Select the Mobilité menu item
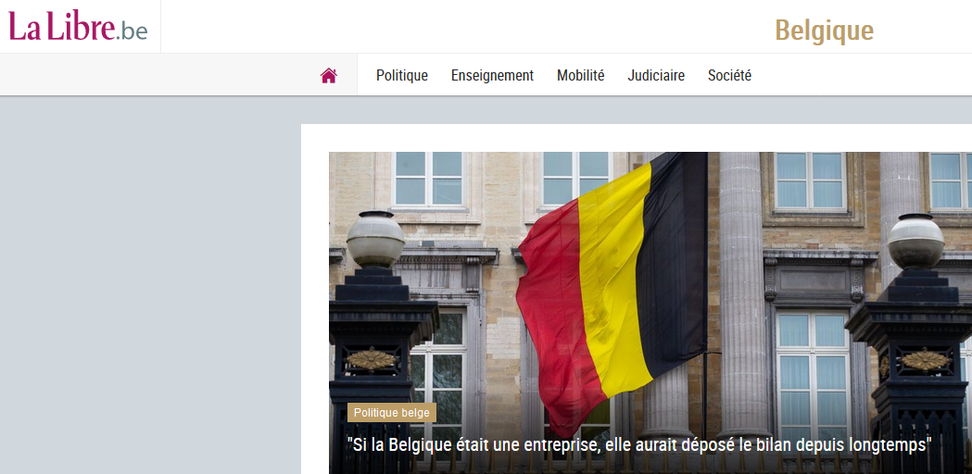Screen dimensions: 972x474 coord(580,76)
